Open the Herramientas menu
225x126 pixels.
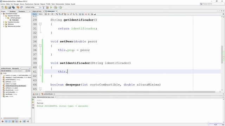pos(60,4)
